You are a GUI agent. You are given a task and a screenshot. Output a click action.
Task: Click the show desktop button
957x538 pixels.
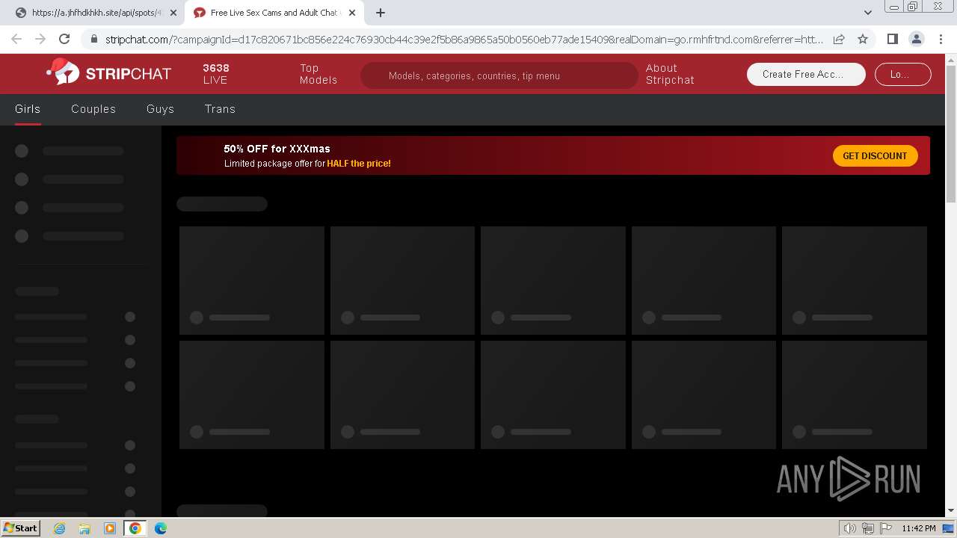950,528
